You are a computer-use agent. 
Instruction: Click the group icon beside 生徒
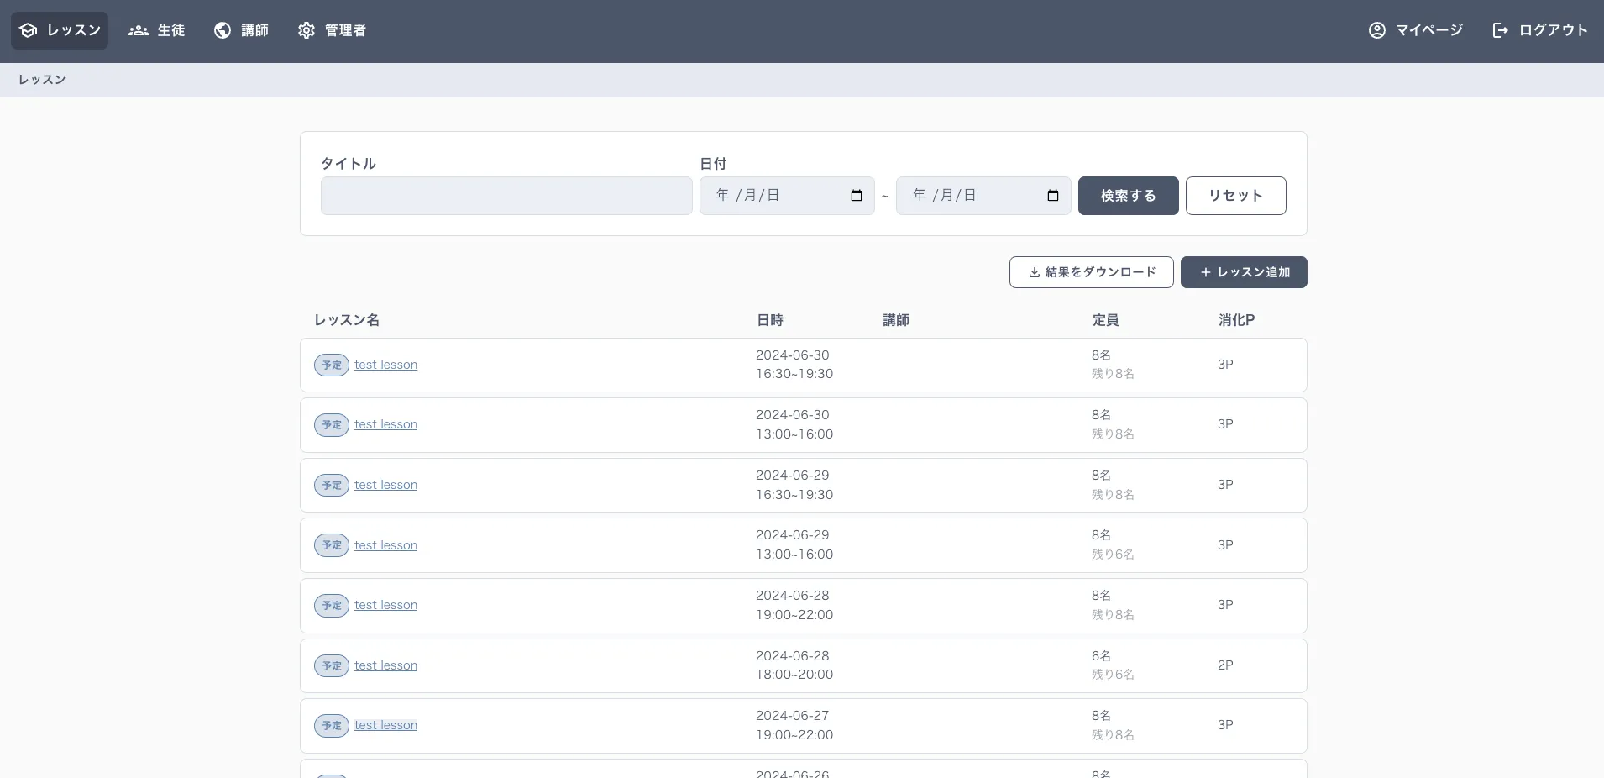[138, 30]
